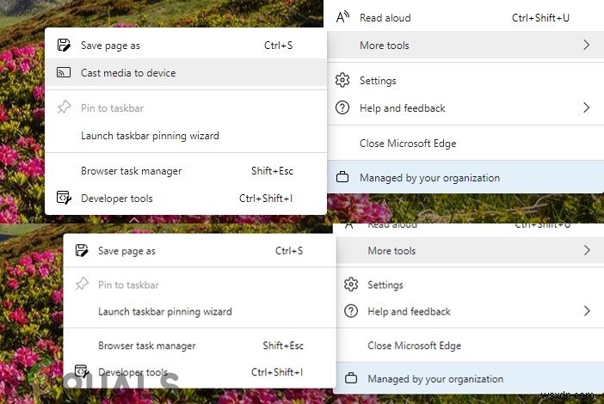The width and height of the screenshot is (604, 404).
Task: Click the Read aloud icon in upper menu
Action: pos(342,17)
